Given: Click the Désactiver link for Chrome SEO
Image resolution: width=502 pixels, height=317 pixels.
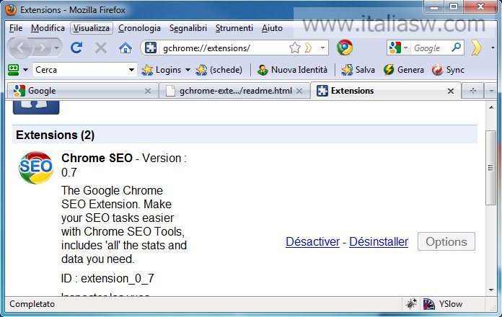Looking at the screenshot, I should pyautogui.click(x=312, y=242).
